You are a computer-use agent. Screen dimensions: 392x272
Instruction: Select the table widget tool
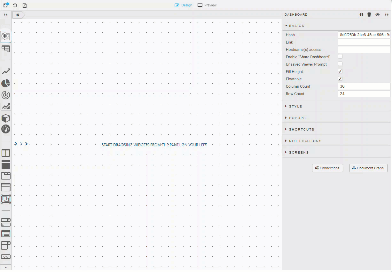coord(6,49)
